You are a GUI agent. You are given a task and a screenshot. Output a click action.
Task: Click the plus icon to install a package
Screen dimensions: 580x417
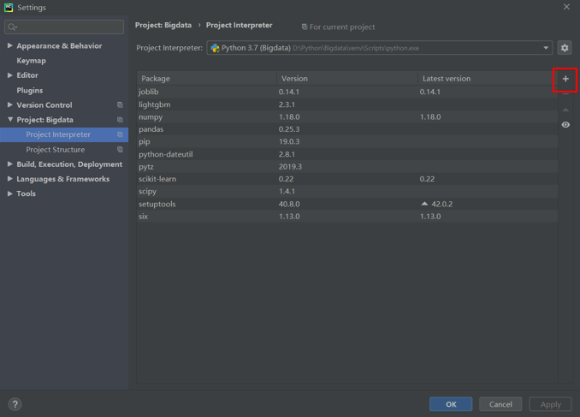[565, 79]
